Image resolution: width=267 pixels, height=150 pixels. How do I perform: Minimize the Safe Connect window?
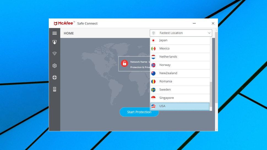(194, 23)
